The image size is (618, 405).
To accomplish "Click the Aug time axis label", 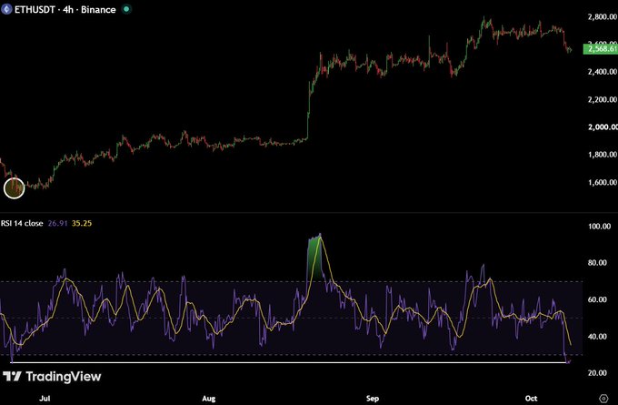I will 208,399.
